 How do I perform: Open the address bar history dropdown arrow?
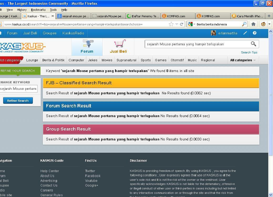177,24
